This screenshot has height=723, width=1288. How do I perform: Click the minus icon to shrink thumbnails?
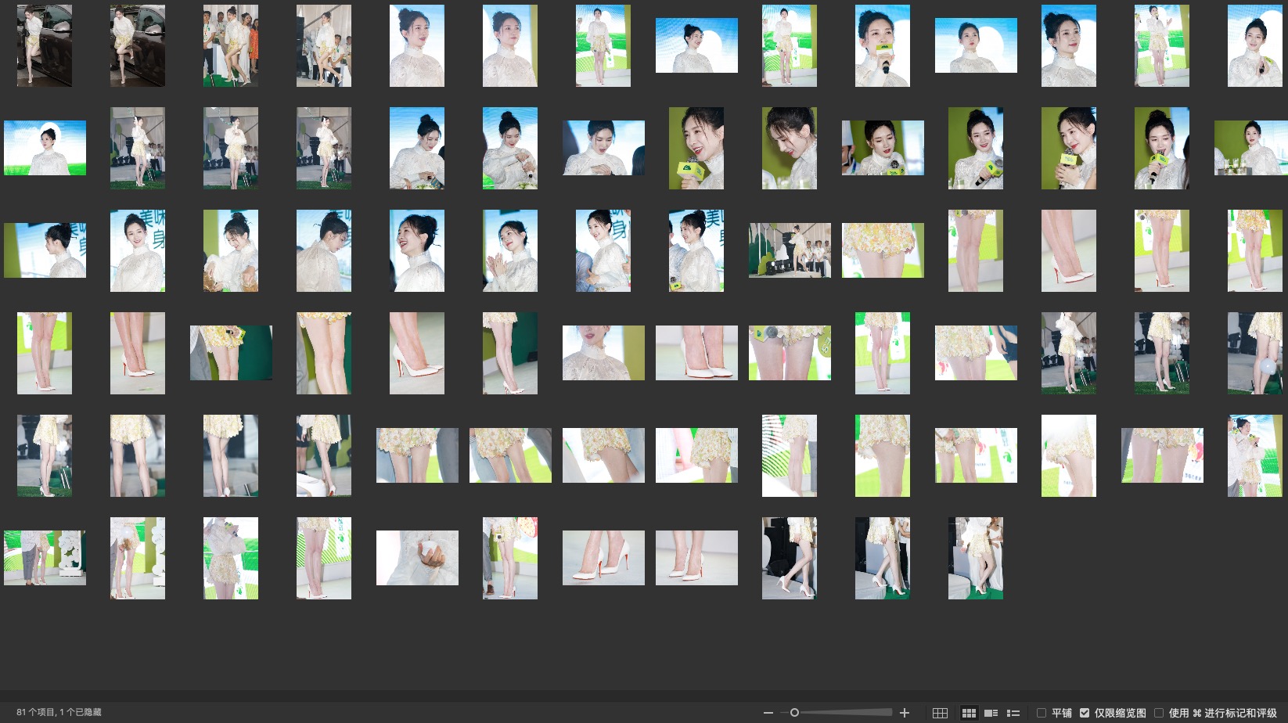(x=768, y=713)
